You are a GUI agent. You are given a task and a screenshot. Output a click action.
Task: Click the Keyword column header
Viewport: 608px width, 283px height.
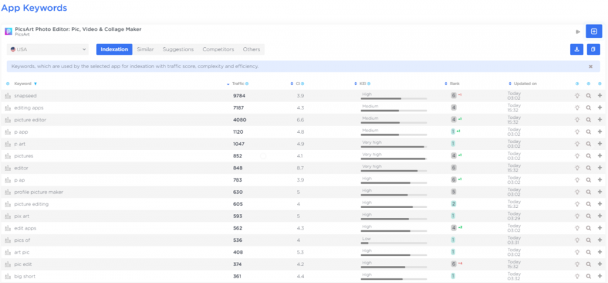tap(23, 84)
